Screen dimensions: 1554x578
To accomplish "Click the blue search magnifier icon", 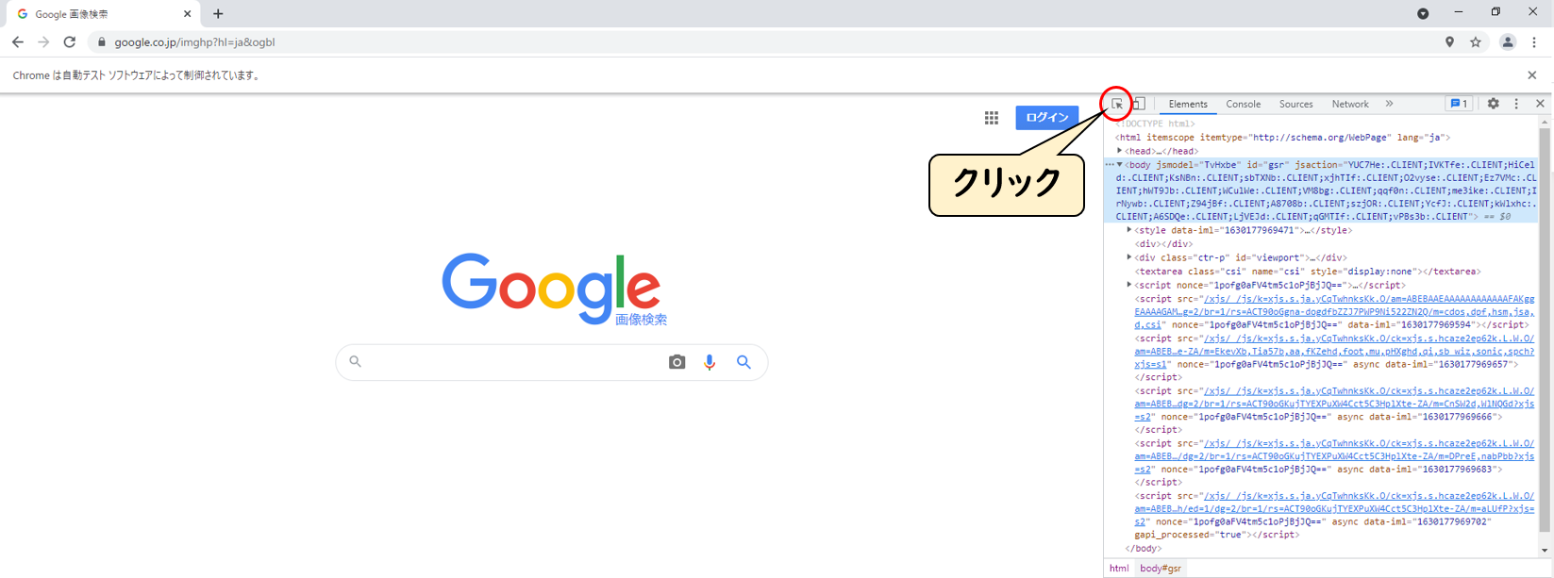I will coord(744,362).
